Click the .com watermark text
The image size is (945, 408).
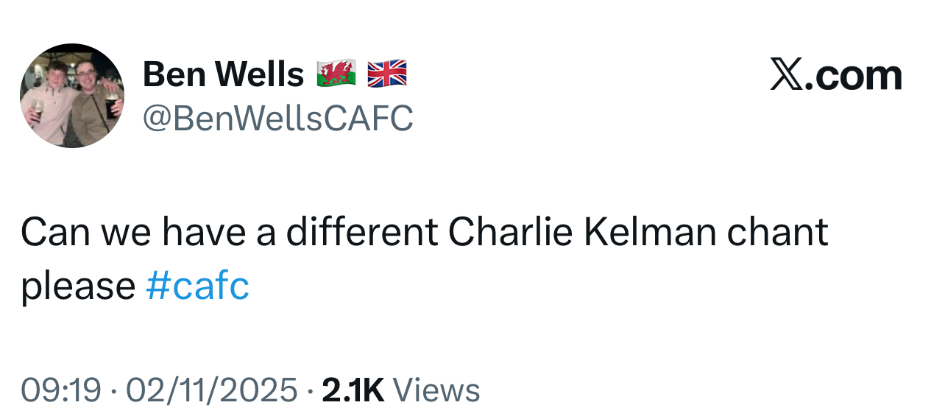point(852,75)
